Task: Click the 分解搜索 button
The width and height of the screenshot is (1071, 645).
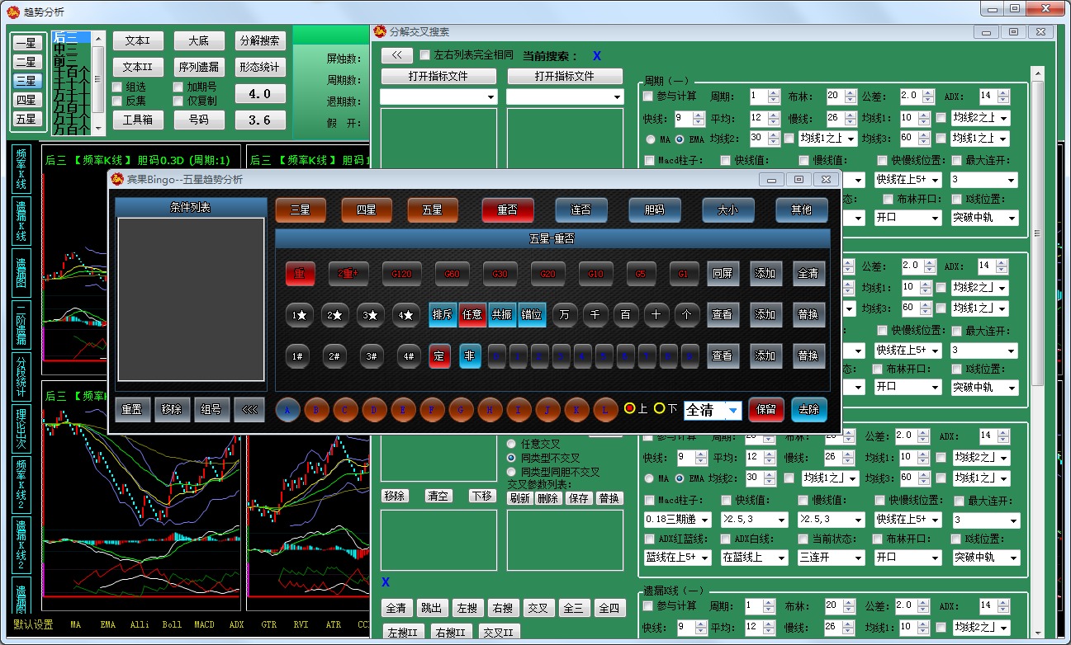Action: (x=259, y=41)
